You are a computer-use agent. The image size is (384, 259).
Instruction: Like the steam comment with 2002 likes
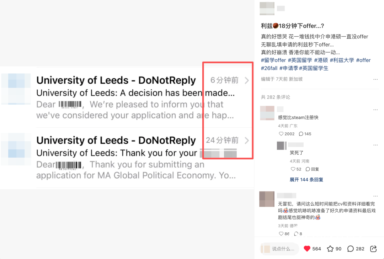tap(281, 134)
